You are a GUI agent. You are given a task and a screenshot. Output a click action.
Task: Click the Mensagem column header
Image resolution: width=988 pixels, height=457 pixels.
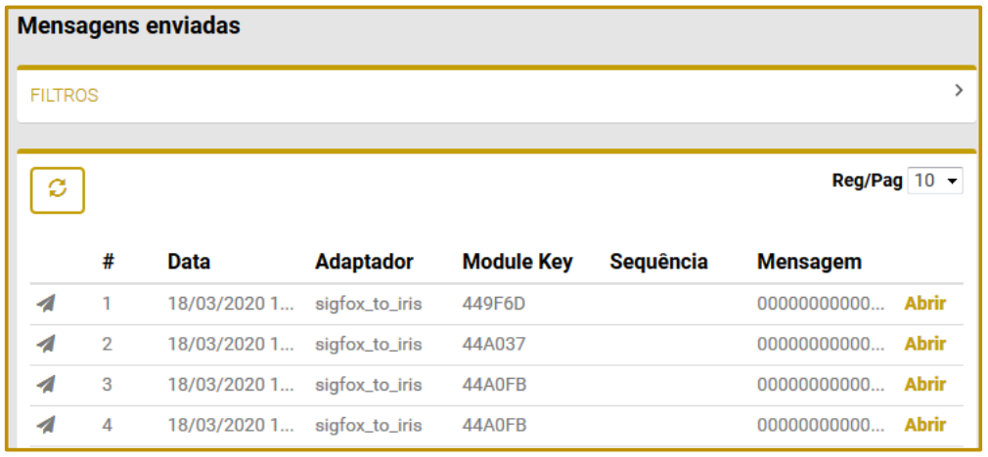pyautogui.click(x=809, y=262)
